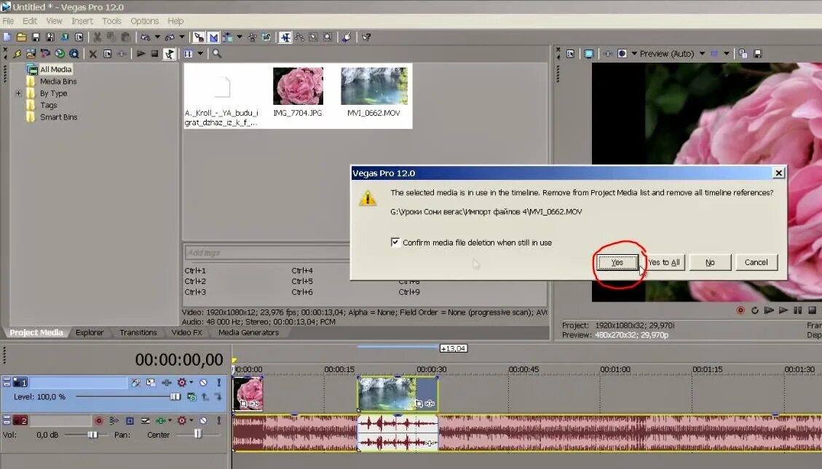
Task: Click the Open folder toolbar icon
Action: point(22,37)
